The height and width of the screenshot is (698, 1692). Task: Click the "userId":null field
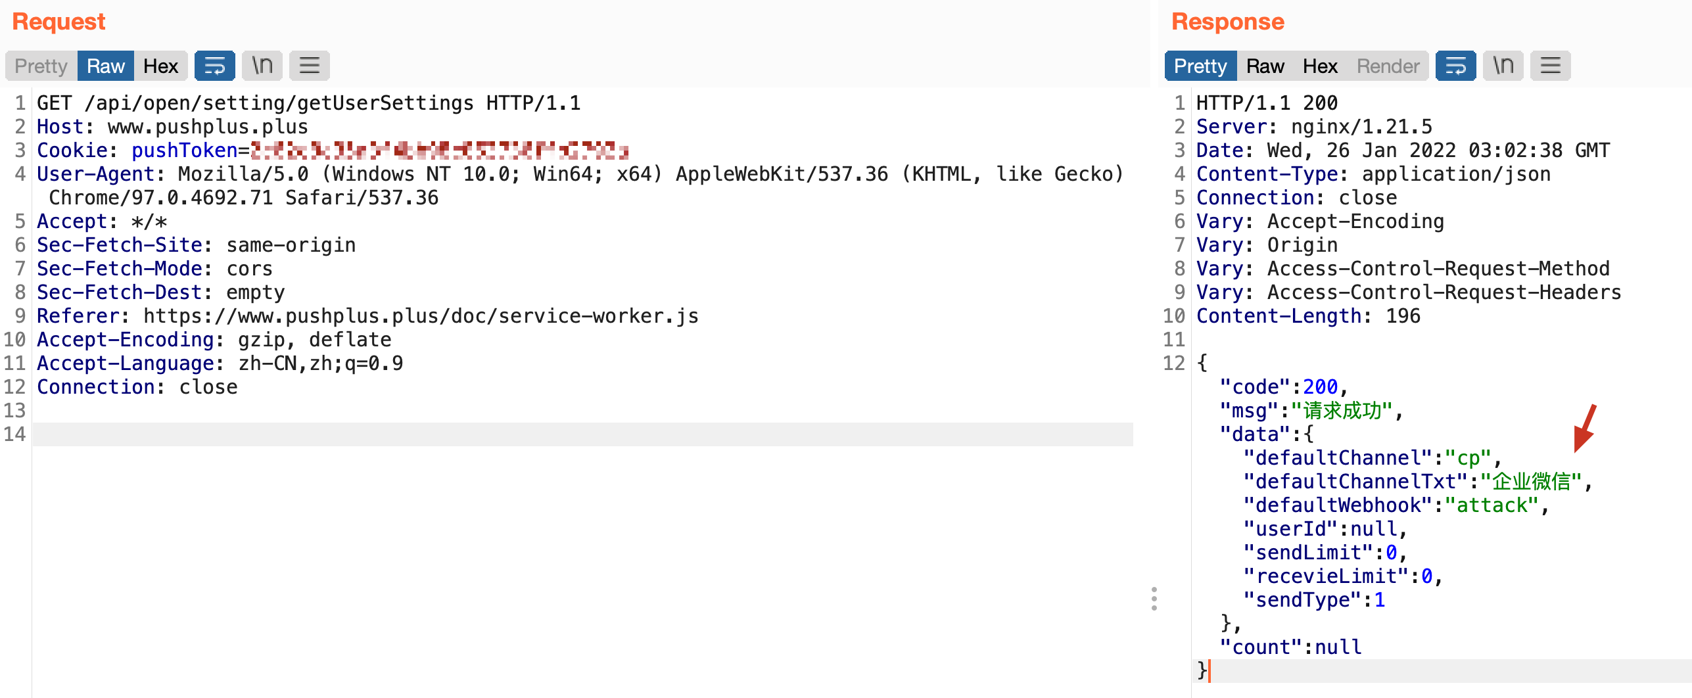1325,529
